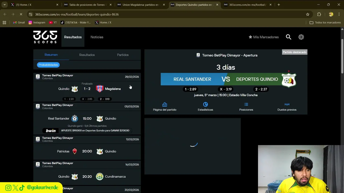Open the Chrome profile avatar

331,14
